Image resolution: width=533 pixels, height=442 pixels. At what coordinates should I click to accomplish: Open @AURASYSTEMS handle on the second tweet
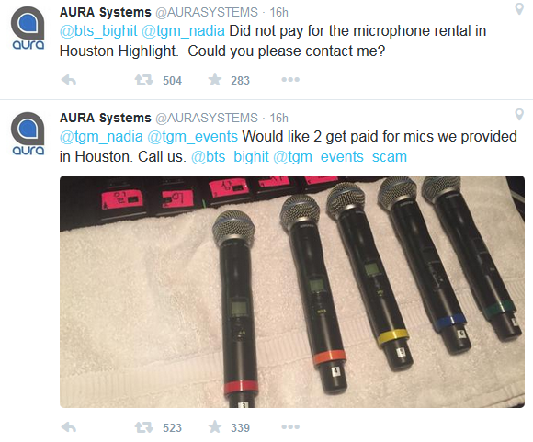(x=207, y=118)
